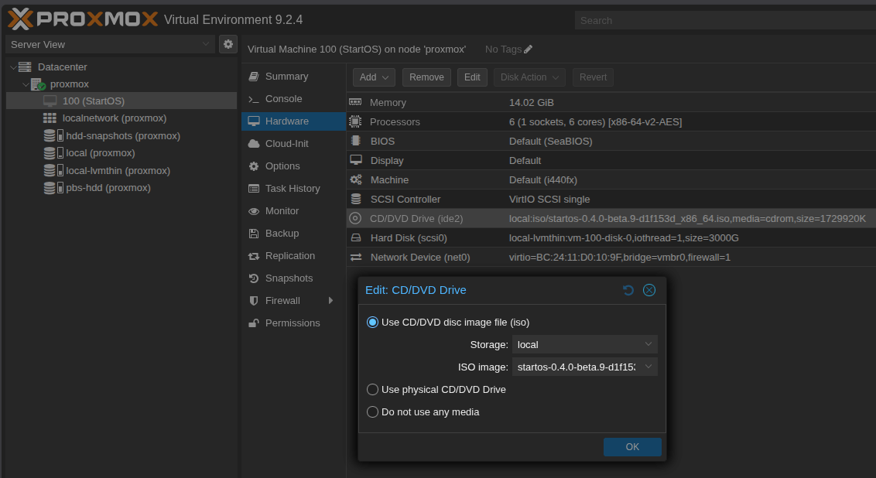Reset the CD/DVD Drive dialog form
This screenshot has height=478, width=876.
pyautogui.click(x=628, y=290)
